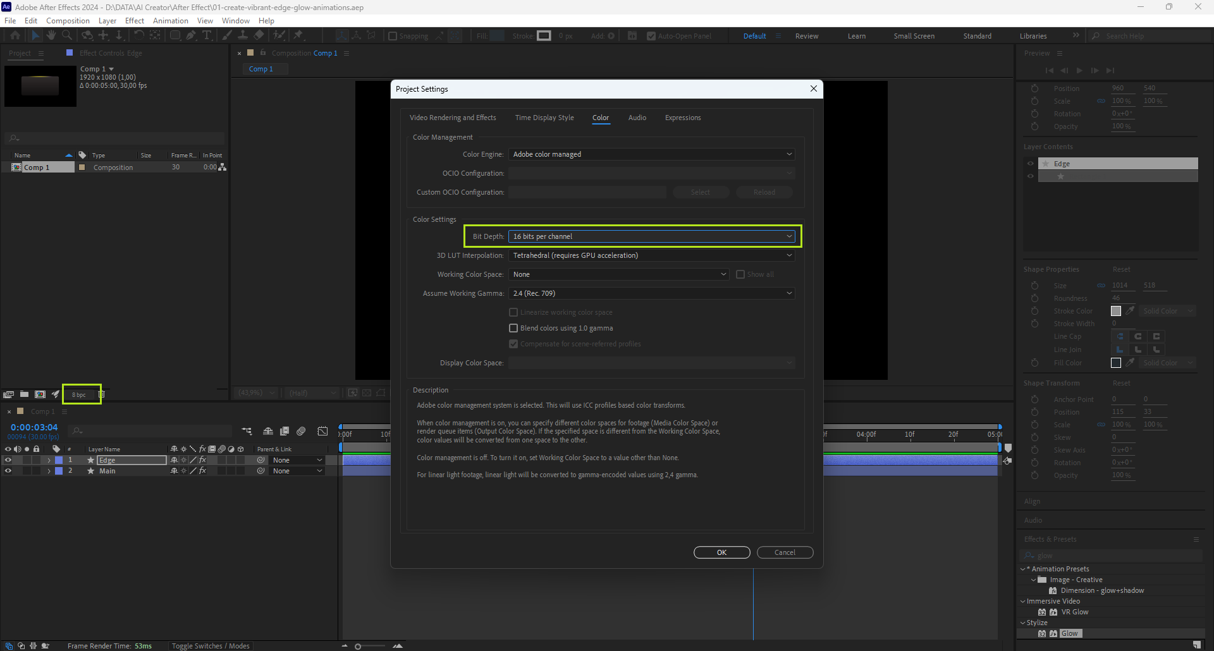Screen dimensions: 1214x651
Task: Enable Blend colors using 1.0 gamma
Action: pos(513,328)
